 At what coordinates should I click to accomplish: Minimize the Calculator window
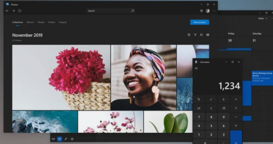coord(226,62)
